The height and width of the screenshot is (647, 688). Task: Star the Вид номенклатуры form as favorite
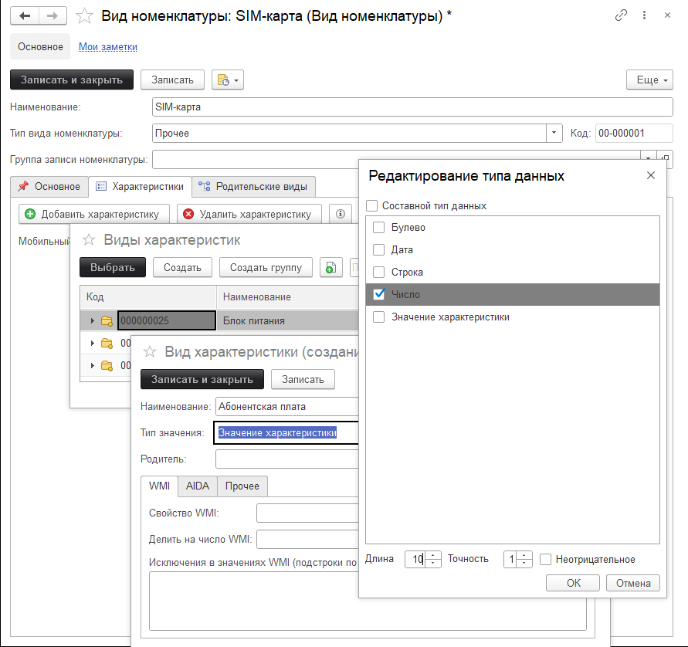(x=86, y=16)
